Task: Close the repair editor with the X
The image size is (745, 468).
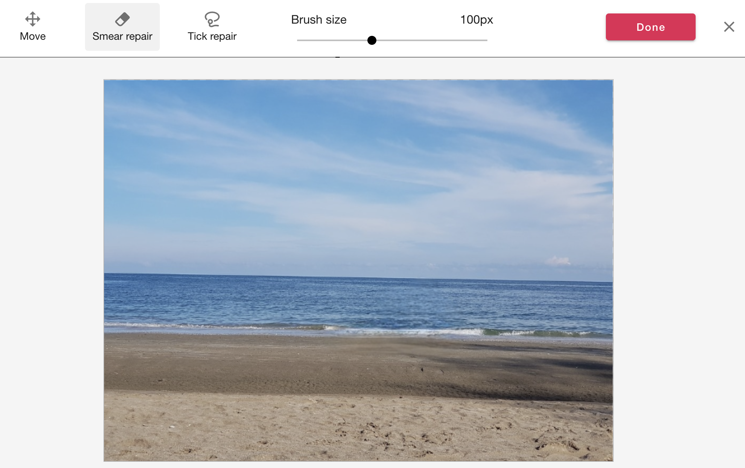Action: [x=729, y=27]
